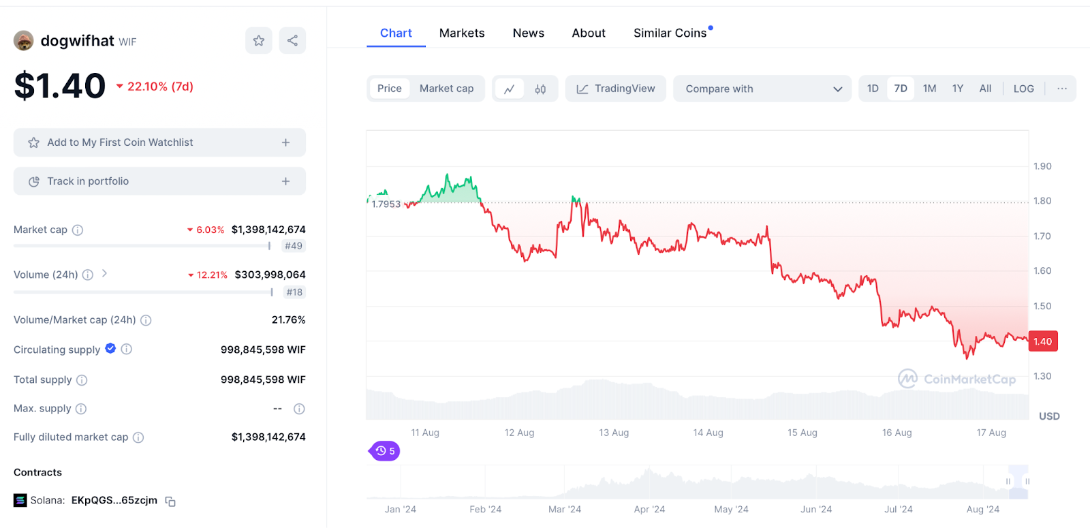Click Mar '24 on the timeline navigator
The height and width of the screenshot is (528, 1090).
click(565, 510)
